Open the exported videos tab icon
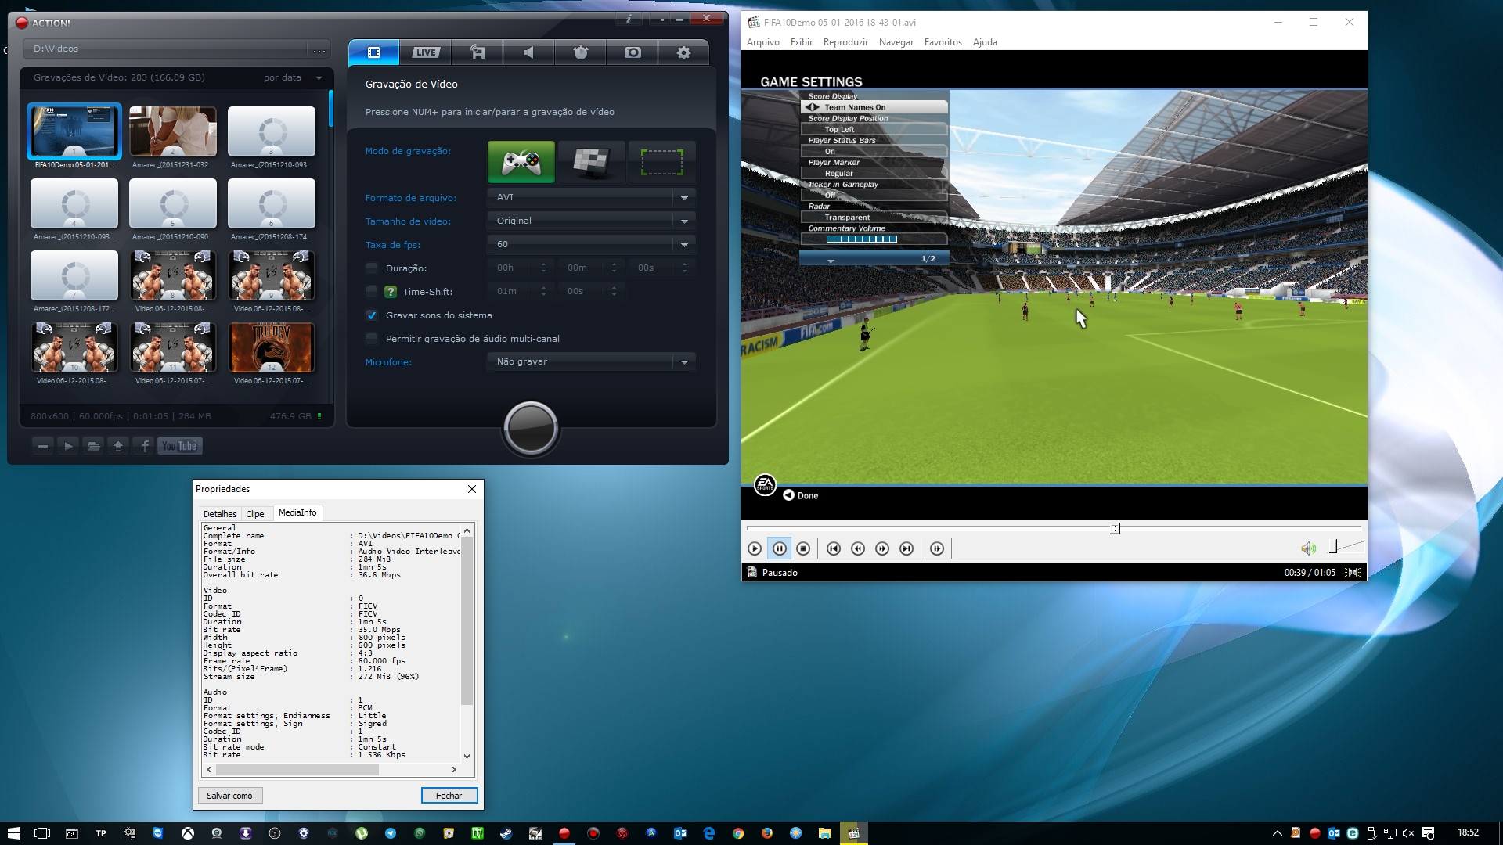Image resolution: width=1503 pixels, height=845 pixels. click(478, 52)
